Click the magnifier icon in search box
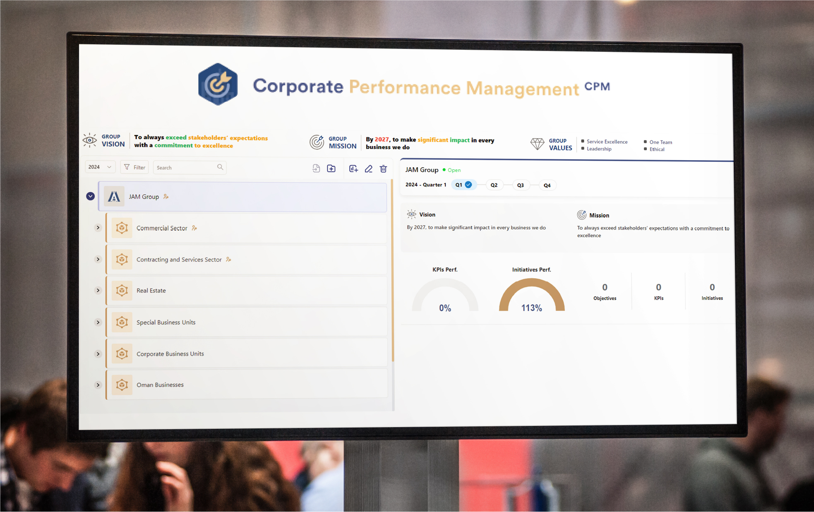Viewport: 814px width, 512px height. point(220,167)
